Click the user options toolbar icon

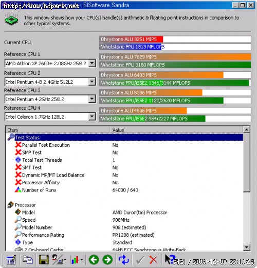coord(58,259)
